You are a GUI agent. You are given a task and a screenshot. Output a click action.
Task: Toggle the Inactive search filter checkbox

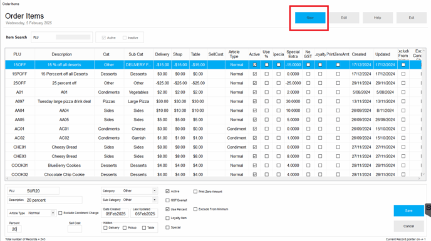125,38
